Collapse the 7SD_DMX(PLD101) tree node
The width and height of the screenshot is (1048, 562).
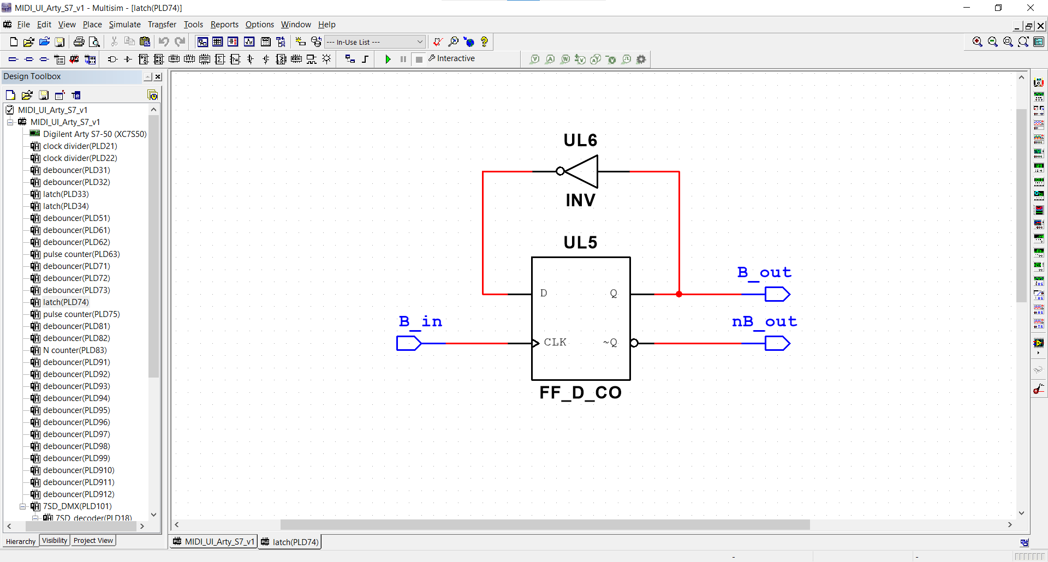point(22,506)
